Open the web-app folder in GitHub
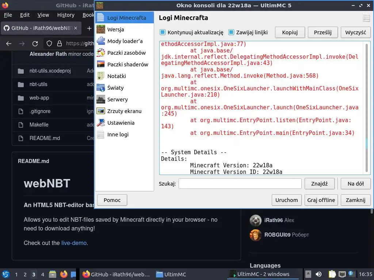Viewport: 374px width, 280px height. click(39, 98)
